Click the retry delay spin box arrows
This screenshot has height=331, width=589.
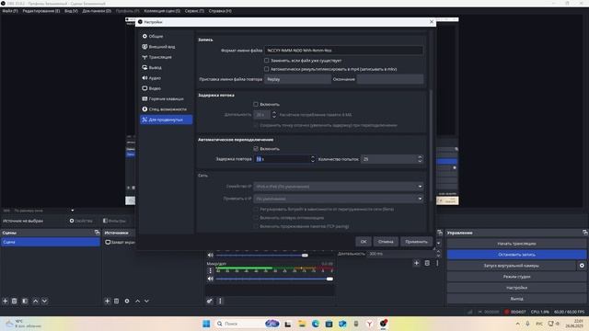(313, 159)
